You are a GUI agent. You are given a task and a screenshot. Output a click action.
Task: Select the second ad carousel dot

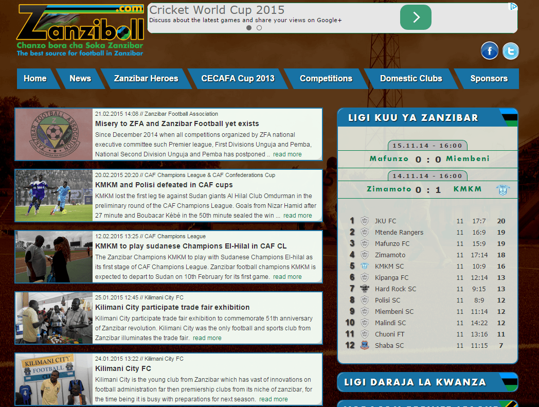[259, 28]
